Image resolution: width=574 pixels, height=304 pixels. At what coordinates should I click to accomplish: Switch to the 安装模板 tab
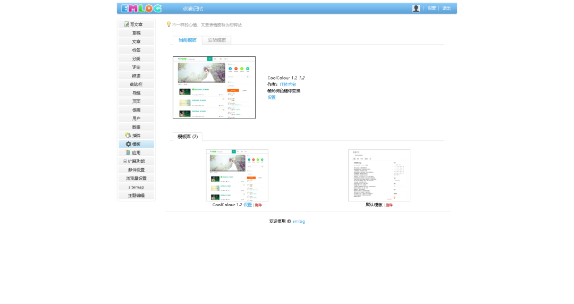pos(216,40)
